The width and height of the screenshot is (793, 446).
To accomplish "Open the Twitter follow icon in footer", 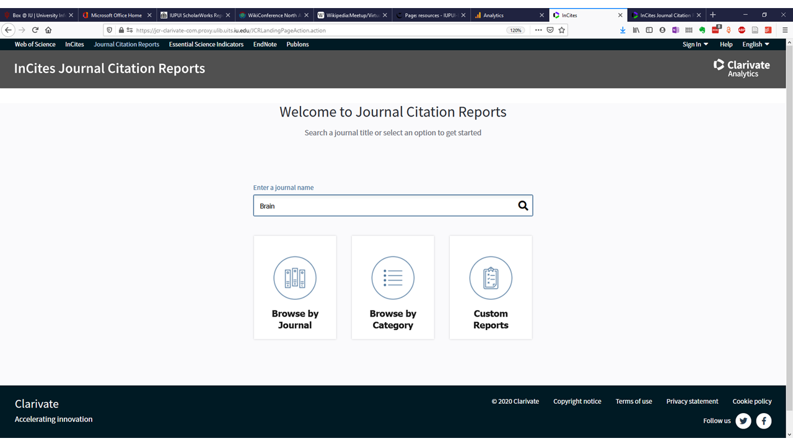I will point(743,421).
